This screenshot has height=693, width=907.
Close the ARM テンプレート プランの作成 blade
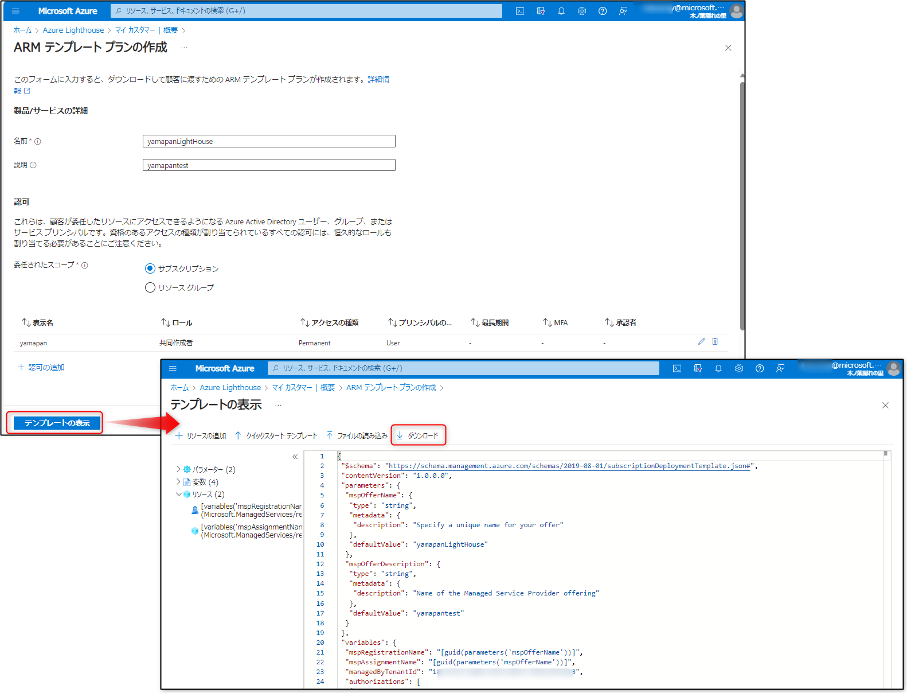728,48
